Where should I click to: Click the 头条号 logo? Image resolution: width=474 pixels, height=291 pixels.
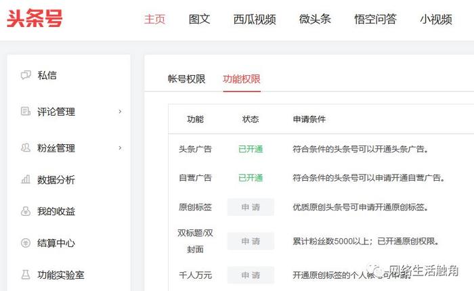tap(35, 18)
